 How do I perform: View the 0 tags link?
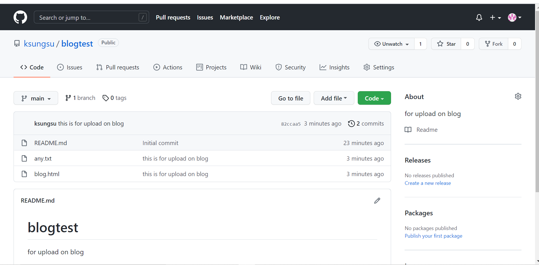(x=114, y=98)
